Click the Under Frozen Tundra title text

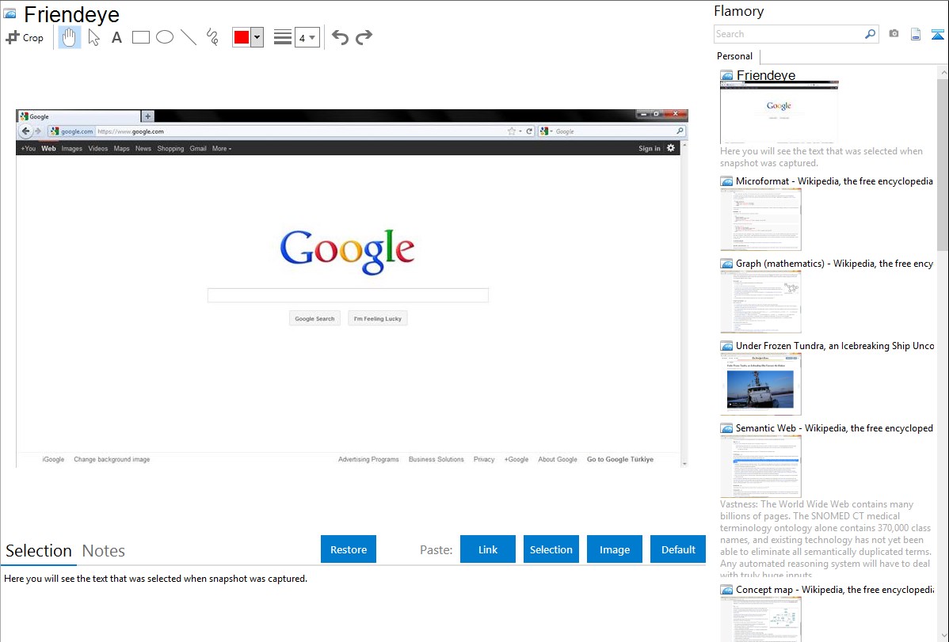tap(835, 345)
